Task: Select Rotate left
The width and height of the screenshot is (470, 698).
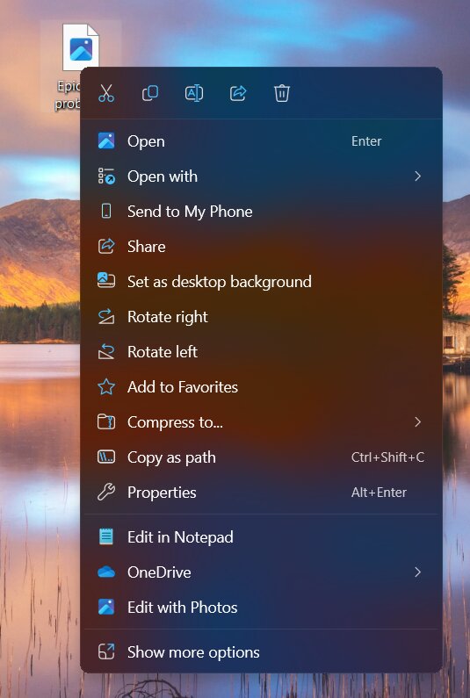Action: [x=261, y=352]
